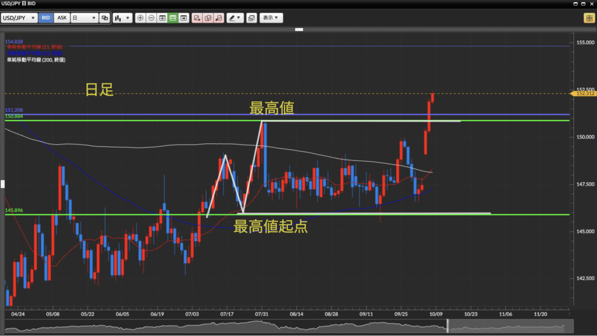Click the green highlighted chart display icon
Image resolution: width=597 pixels, height=336 pixels.
tap(173, 18)
